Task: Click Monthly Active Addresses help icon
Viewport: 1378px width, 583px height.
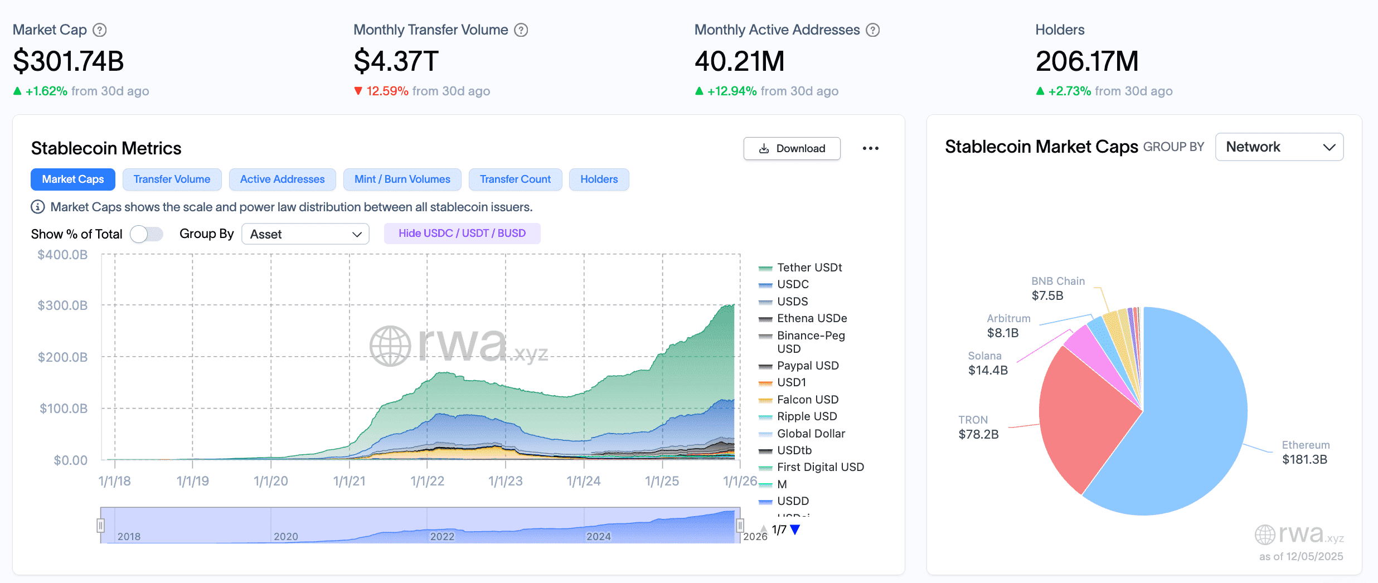Action: click(x=872, y=30)
